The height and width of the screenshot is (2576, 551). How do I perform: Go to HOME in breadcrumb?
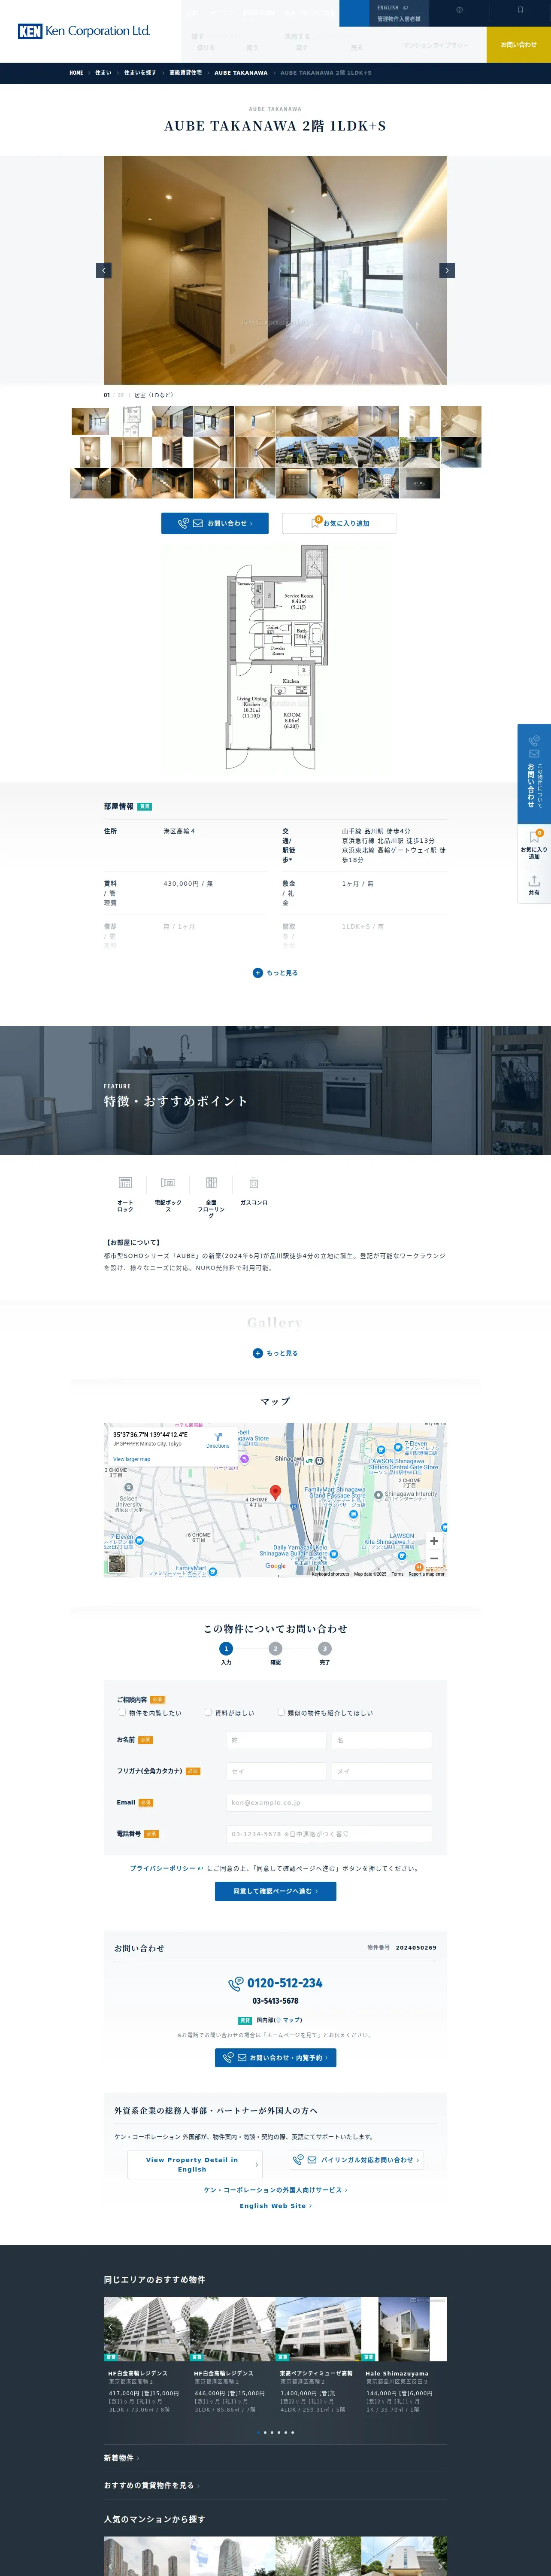pos(76,73)
